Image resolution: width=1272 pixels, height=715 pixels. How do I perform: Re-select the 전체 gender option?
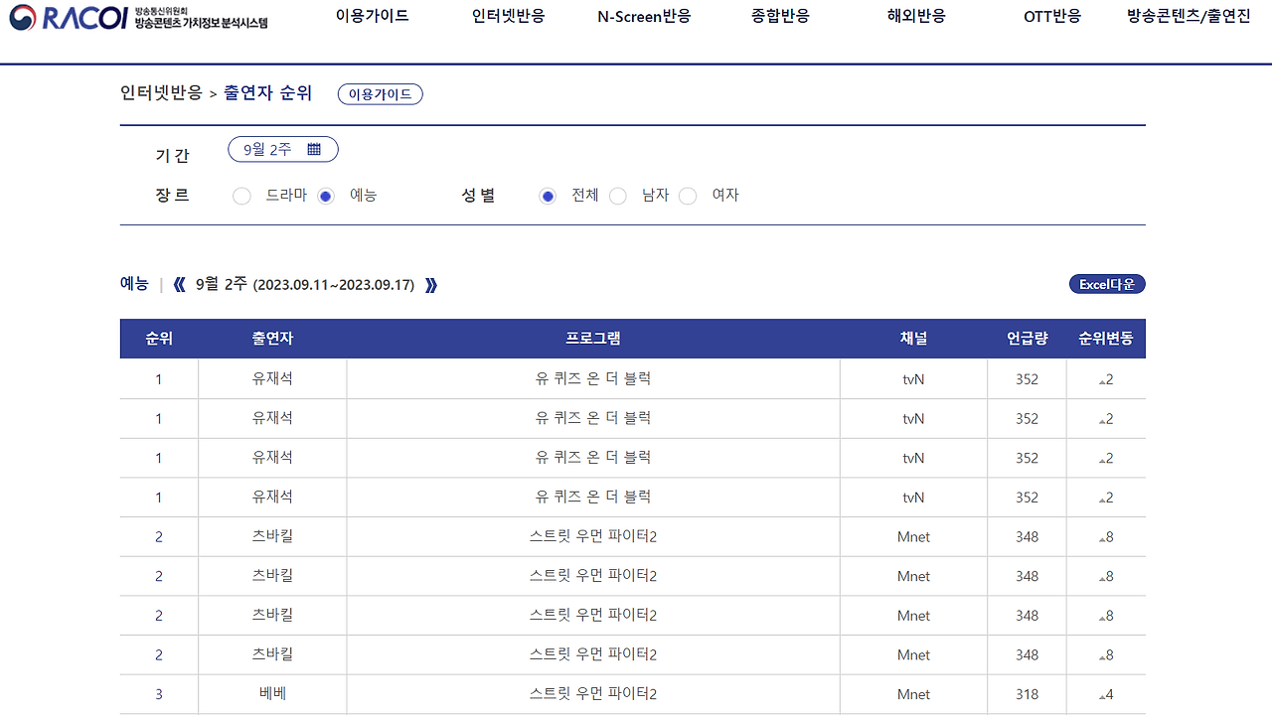[548, 196]
